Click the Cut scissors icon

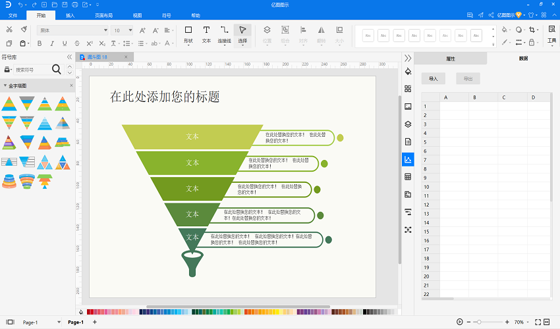tap(9, 30)
